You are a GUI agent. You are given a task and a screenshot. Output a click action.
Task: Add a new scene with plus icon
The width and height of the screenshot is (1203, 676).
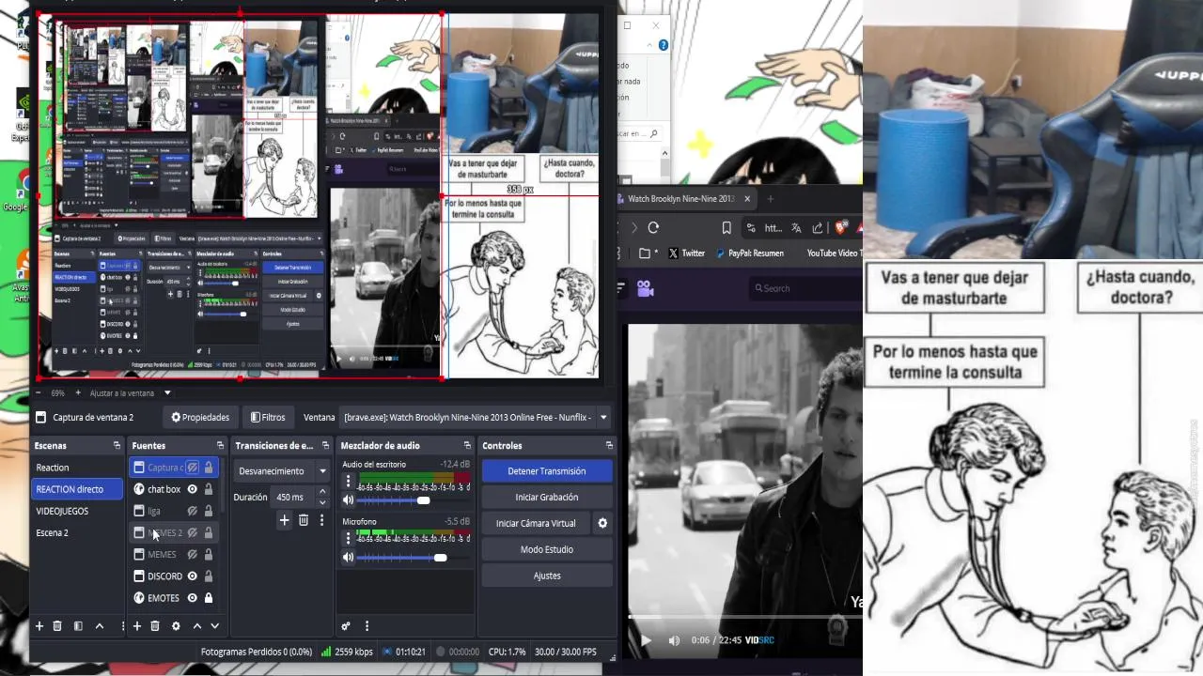(x=39, y=626)
